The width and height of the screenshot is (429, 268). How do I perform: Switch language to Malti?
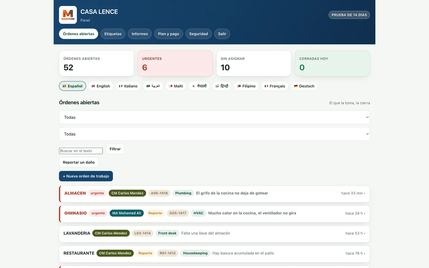point(176,86)
